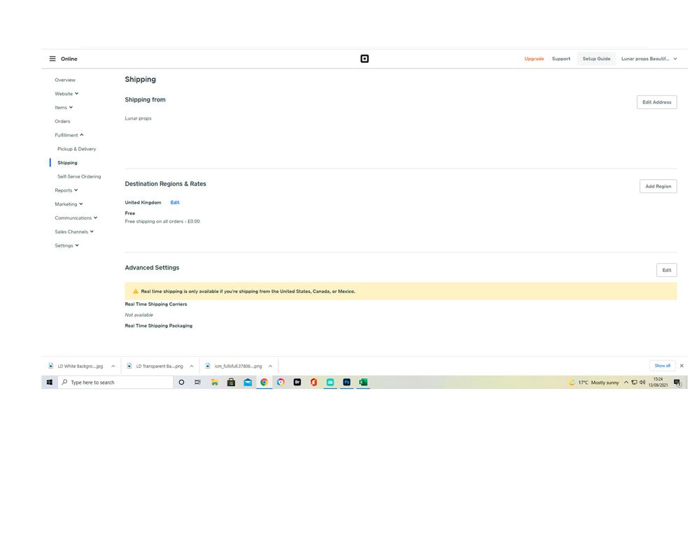Click the Upgrade link in header
Viewport: 699px width, 559px height.
[534, 59]
